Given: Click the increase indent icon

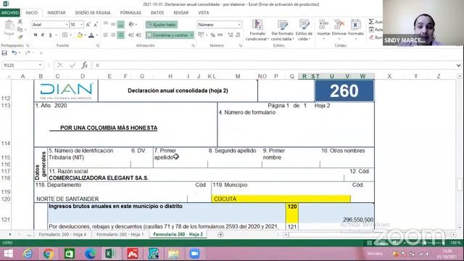Looking at the screenshot, I should click(x=138, y=35).
